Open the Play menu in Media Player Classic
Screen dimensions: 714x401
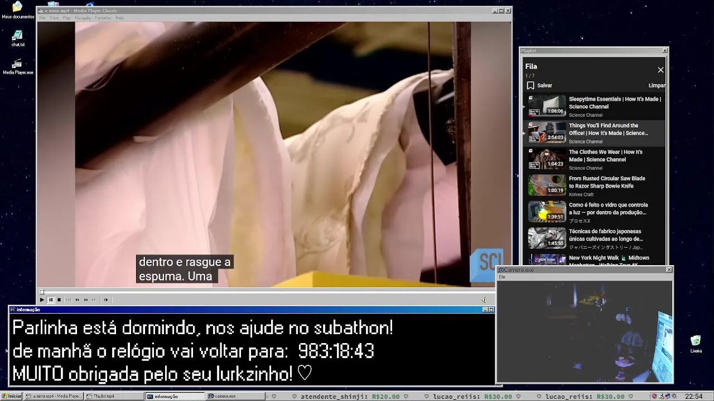click(66, 18)
